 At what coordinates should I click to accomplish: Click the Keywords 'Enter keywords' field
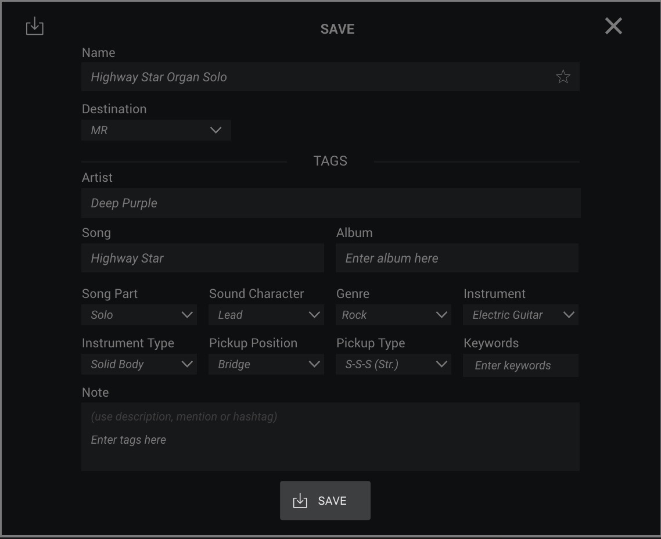coord(520,365)
